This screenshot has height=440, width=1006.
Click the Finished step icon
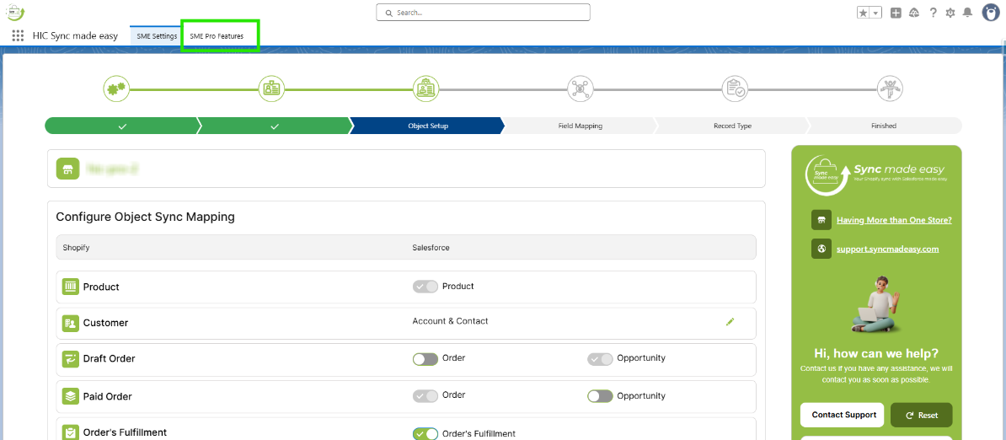(x=890, y=89)
